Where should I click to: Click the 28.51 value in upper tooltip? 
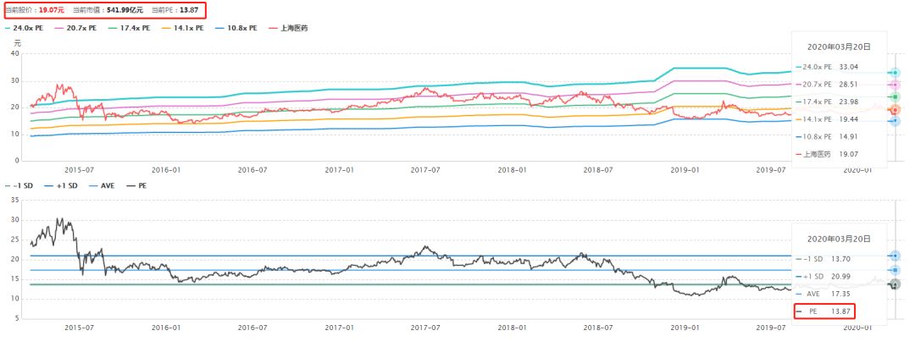pyautogui.click(x=849, y=84)
